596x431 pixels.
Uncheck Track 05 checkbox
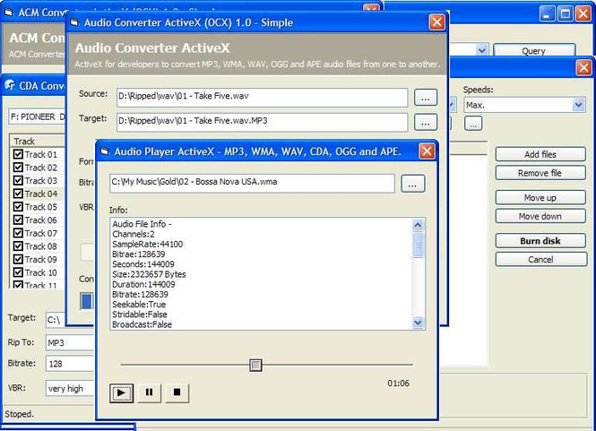18,207
